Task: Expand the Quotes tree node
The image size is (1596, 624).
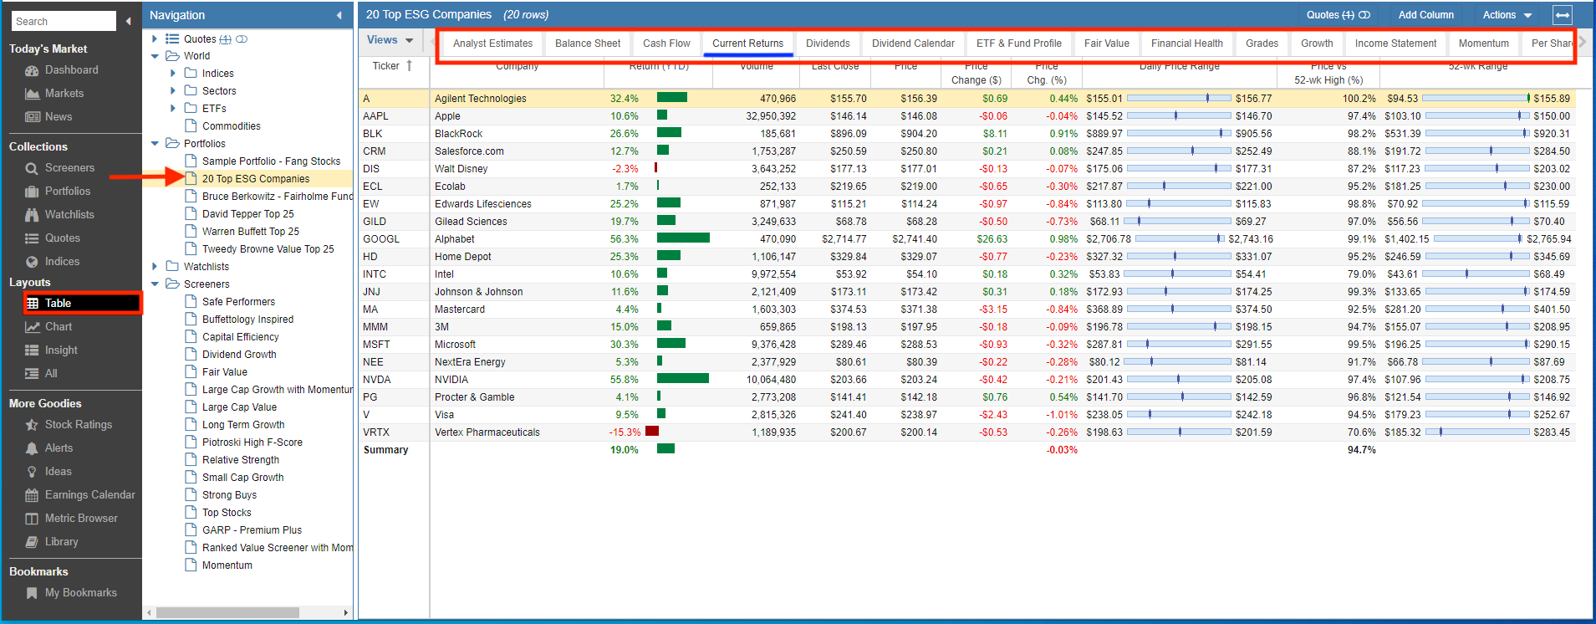Action: tap(155, 38)
